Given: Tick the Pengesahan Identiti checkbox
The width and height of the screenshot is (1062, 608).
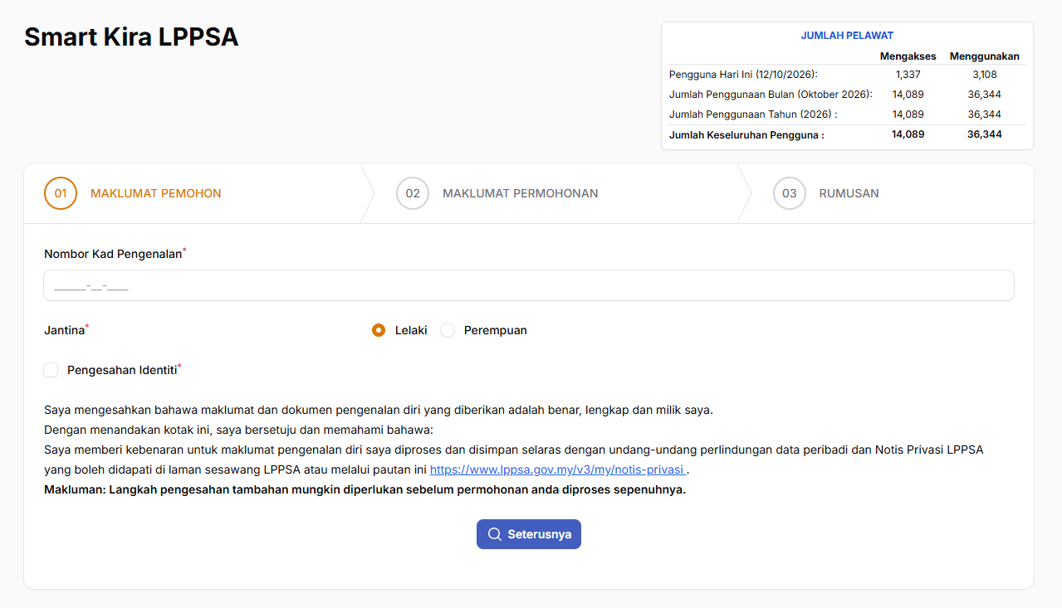Looking at the screenshot, I should [x=51, y=370].
